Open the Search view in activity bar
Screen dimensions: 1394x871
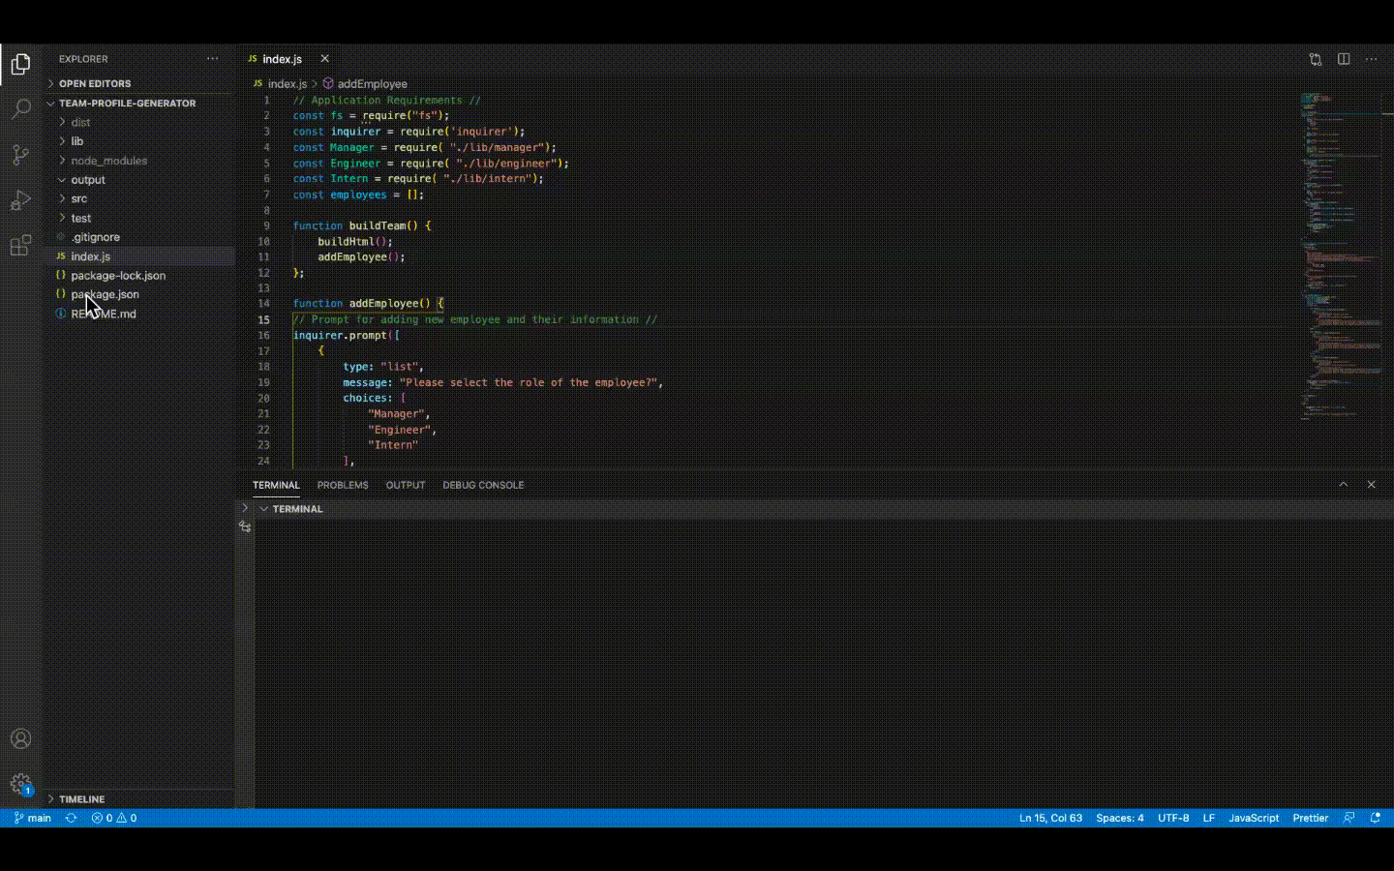20,108
